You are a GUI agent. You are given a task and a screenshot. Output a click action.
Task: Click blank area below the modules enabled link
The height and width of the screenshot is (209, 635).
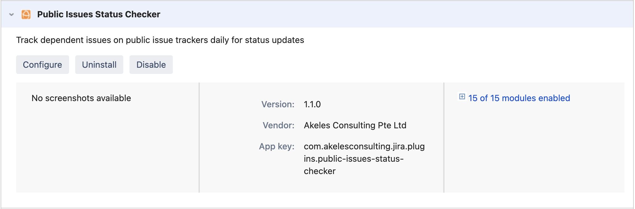pyautogui.click(x=533, y=148)
